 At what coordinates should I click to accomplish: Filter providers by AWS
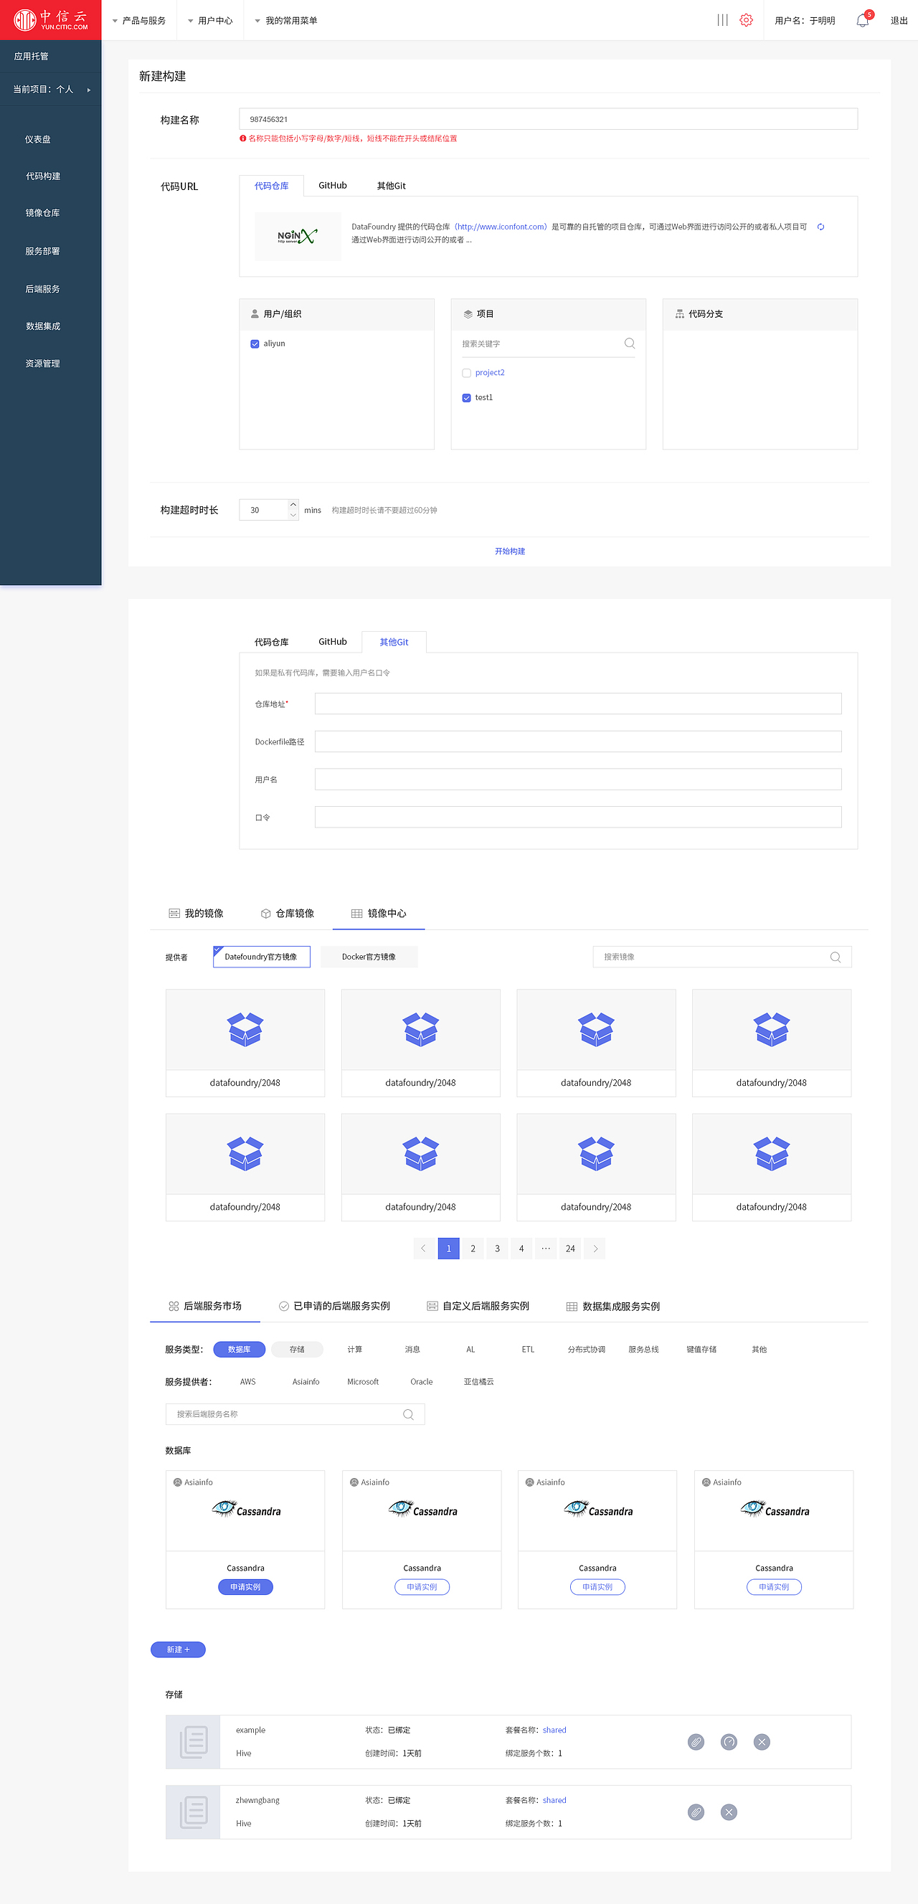247,1381
